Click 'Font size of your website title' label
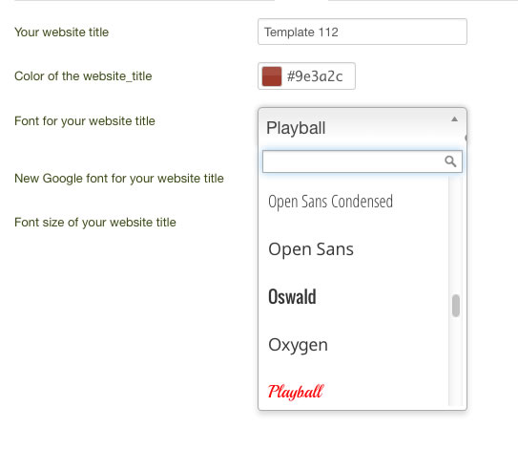This screenshot has width=518, height=450. (95, 223)
